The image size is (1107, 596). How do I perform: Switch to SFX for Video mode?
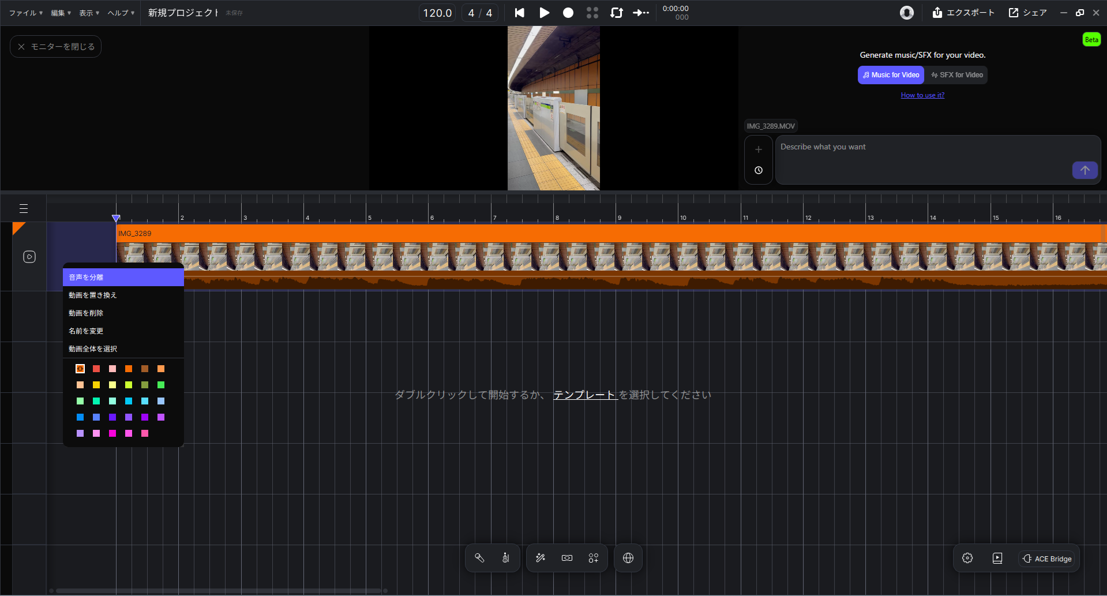pyautogui.click(x=957, y=75)
